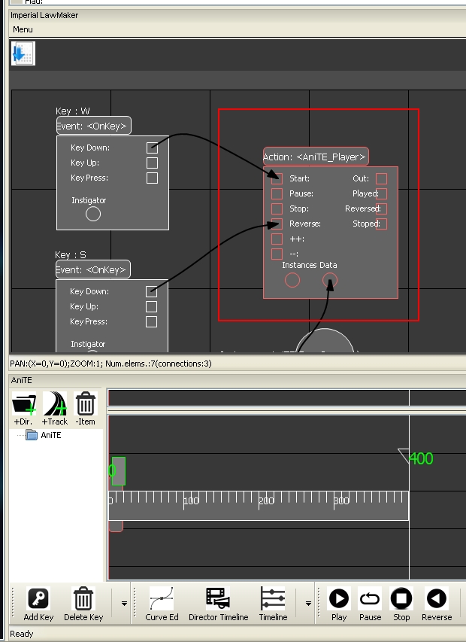Click Key Press pin of Key W event

(x=152, y=178)
